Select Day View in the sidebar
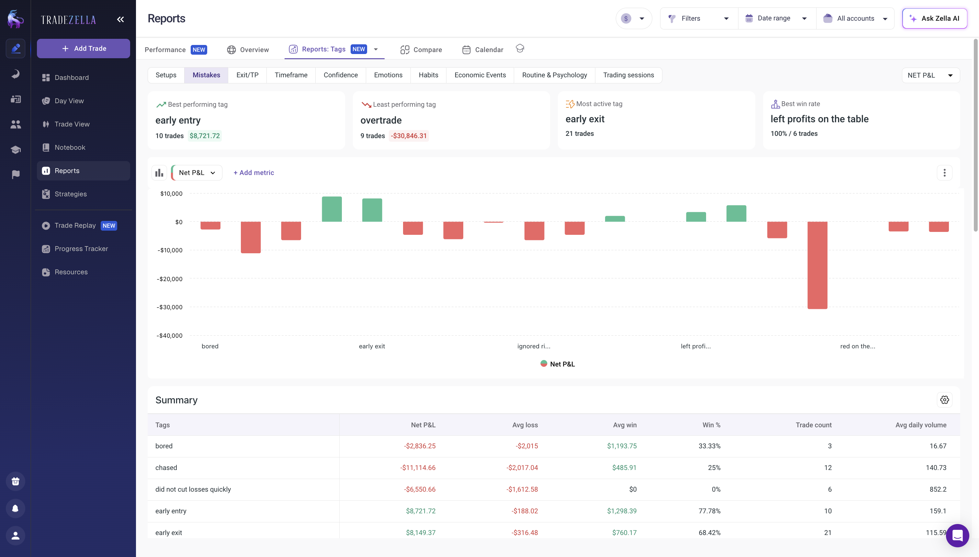This screenshot has width=979, height=557. 69,101
